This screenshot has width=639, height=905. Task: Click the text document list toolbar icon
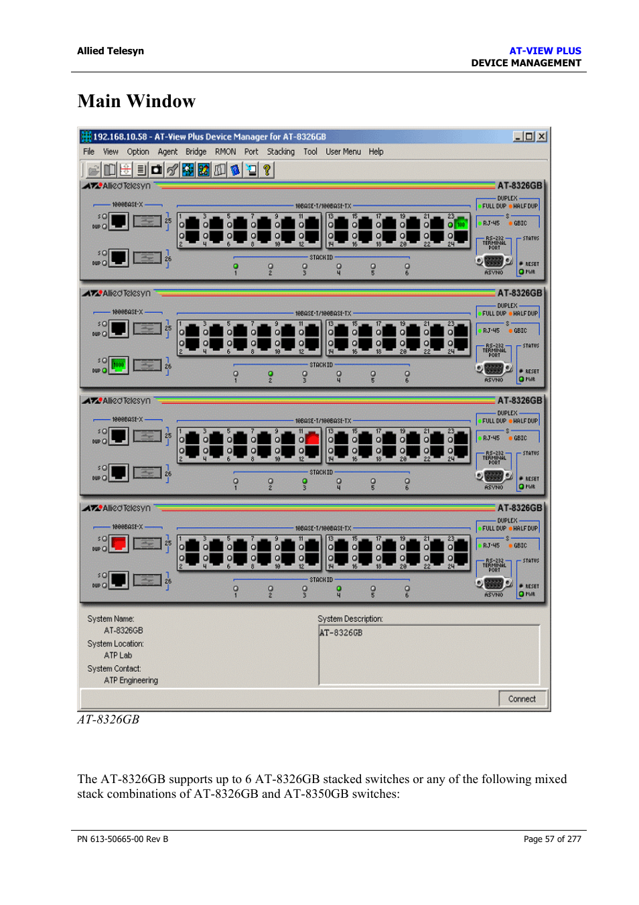(141, 170)
